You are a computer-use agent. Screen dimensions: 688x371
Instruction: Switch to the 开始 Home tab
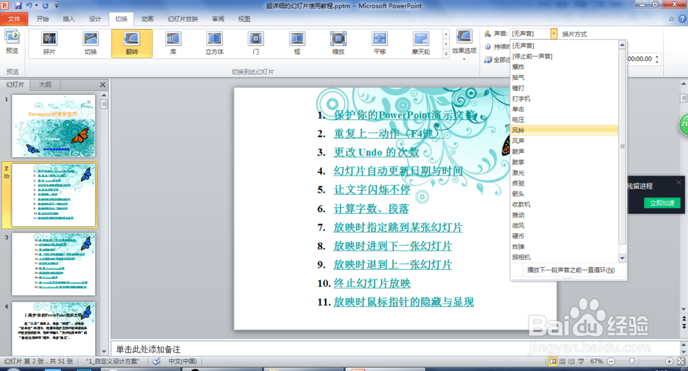(x=43, y=19)
